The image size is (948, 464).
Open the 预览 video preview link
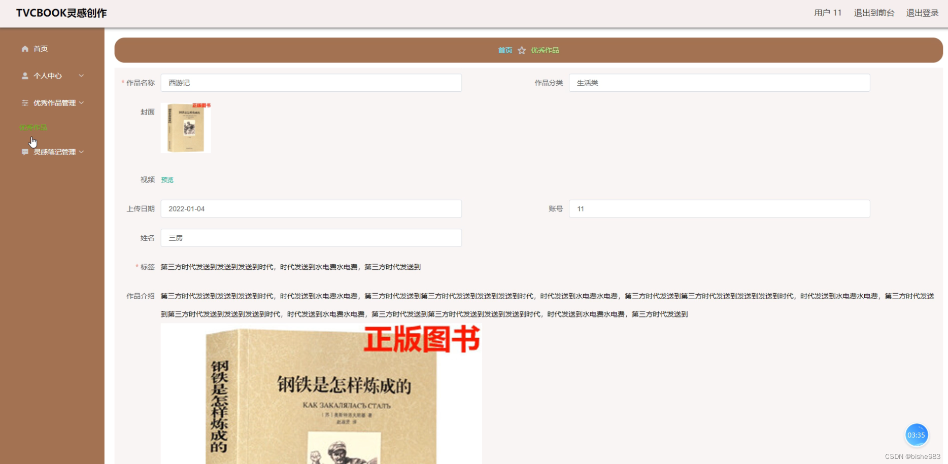coord(167,180)
